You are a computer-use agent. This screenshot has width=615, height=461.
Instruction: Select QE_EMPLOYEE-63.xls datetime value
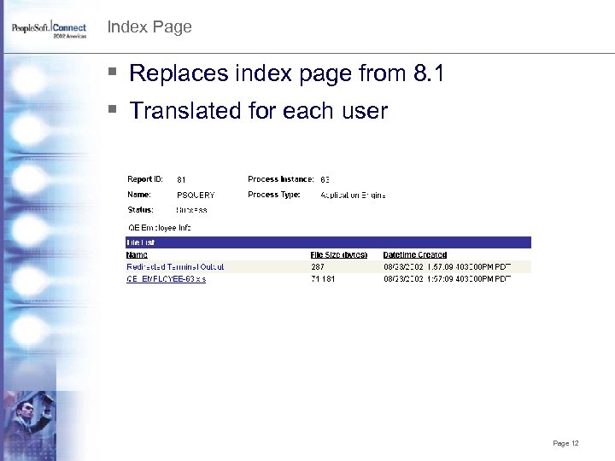(447, 279)
